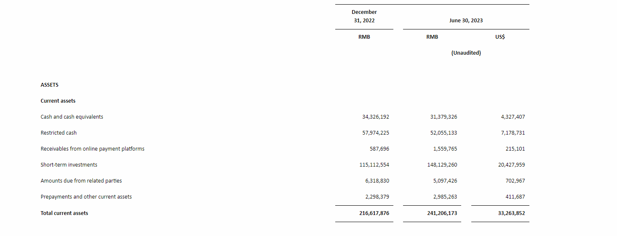Select the cash value 34,326,192
617x236 pixels.
point(375,117)
